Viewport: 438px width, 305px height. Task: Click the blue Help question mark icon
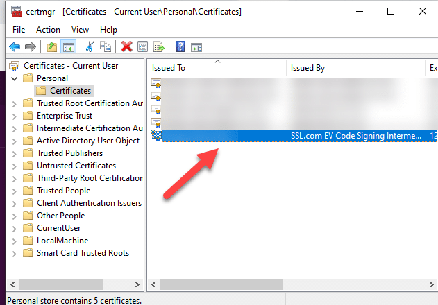pyautogui.click(x=180, y=47)
